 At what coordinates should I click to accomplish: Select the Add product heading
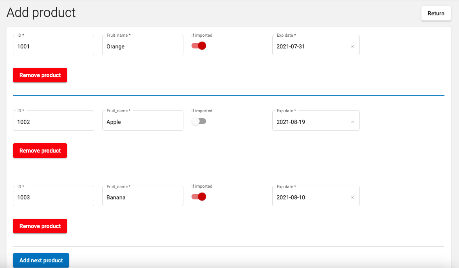pyautogui.click(x=41, y=13)
